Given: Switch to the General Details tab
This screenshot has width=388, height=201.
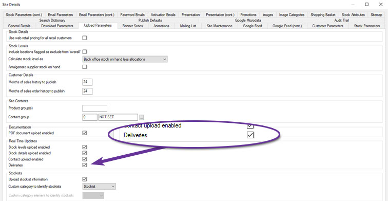Looking at the screenshot, I should pyautogui.click(x=20, y=26).
